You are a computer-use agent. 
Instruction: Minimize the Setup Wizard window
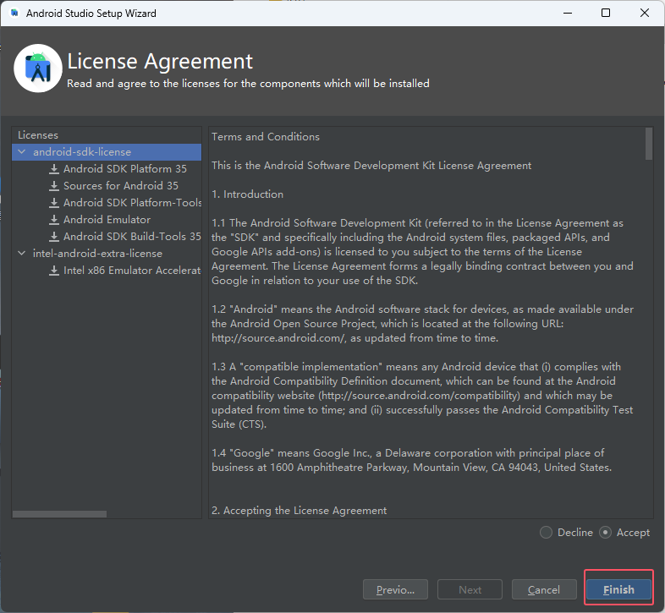tap(568, 14)
